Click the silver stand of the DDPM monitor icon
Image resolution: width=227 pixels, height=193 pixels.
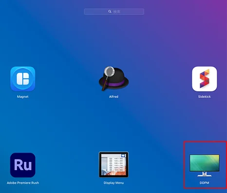[x=205, y=174]
